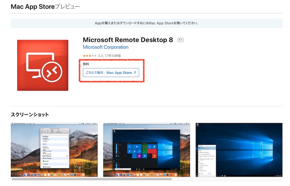This screenshot has width=290, height=186.
Task: Click the Mac App Store heading
Action: point(33,7)
